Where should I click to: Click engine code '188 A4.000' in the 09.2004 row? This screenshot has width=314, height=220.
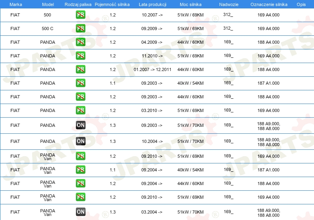point(269,183)
